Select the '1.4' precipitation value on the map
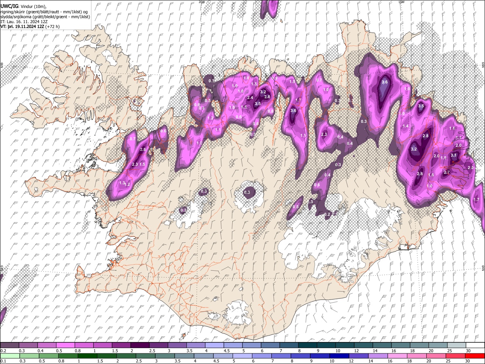This screenshot has height=364, width=485. (x=406, y=126)
